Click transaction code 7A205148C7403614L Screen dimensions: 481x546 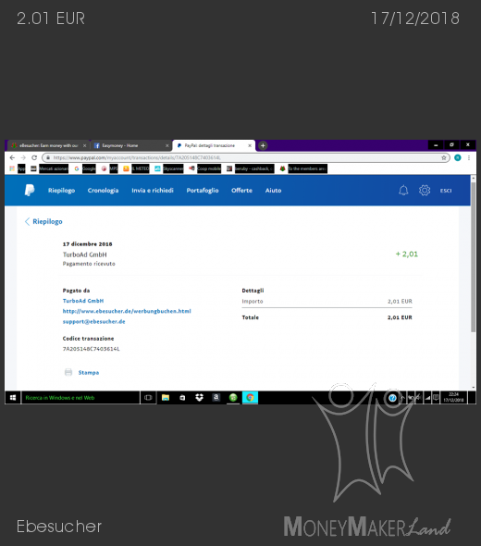[x=92, y=349]
